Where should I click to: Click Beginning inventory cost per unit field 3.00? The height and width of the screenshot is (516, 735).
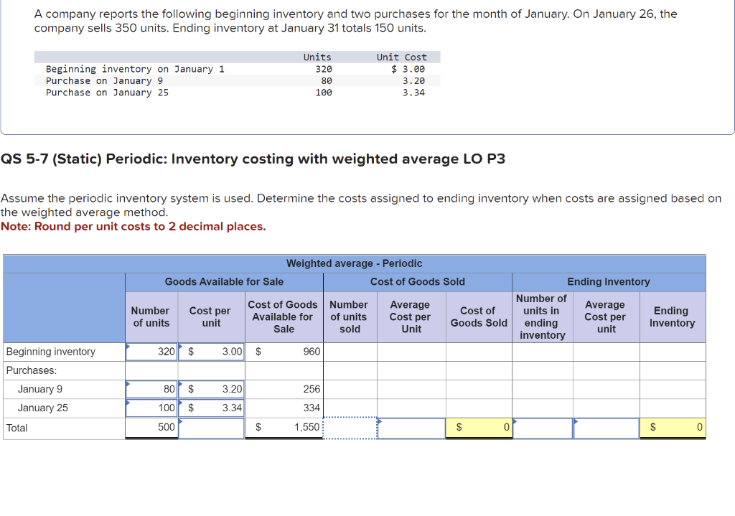coord(212,352)
